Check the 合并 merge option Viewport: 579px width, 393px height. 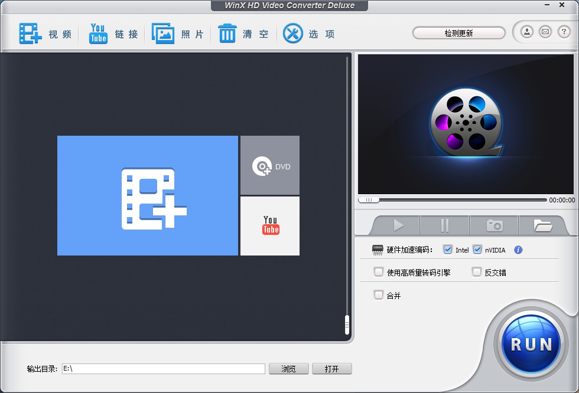pos(378,295)
